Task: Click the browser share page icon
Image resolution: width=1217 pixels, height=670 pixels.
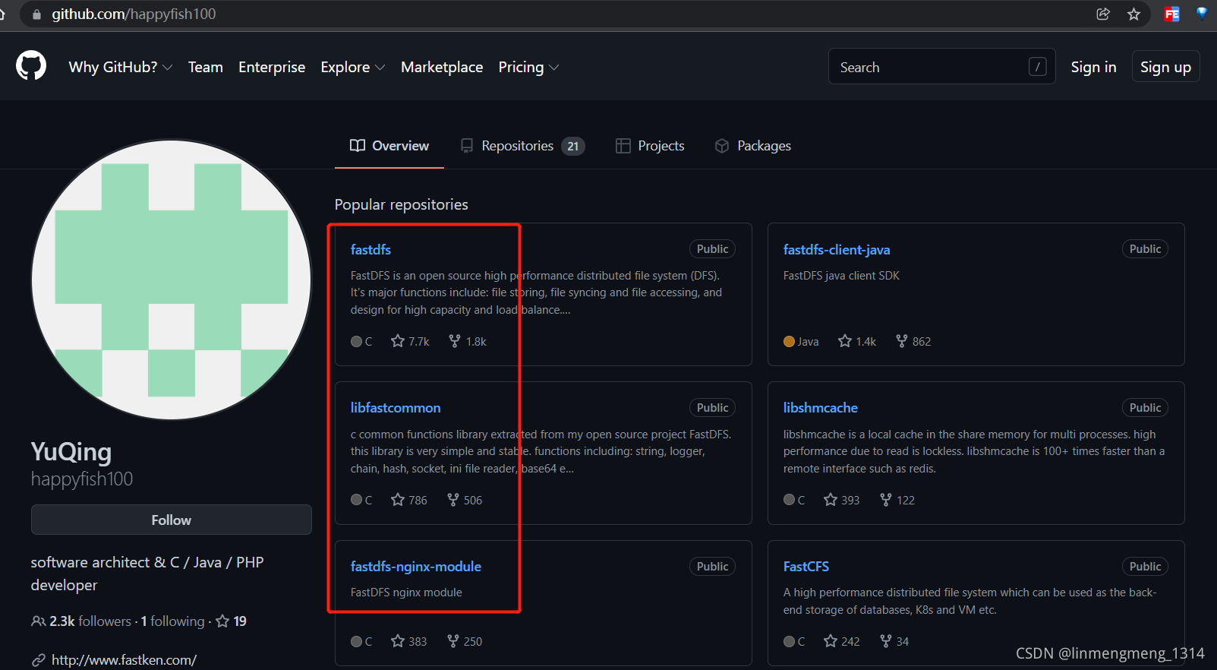Action: click(x=1103, y=14)
